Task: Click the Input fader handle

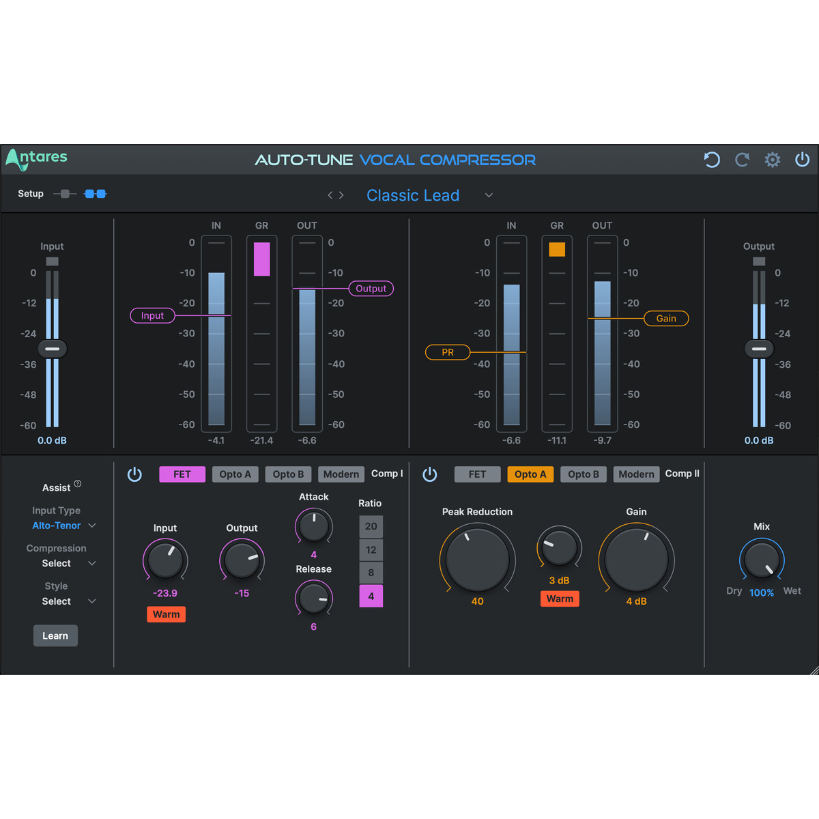Action: coord(52,349)
